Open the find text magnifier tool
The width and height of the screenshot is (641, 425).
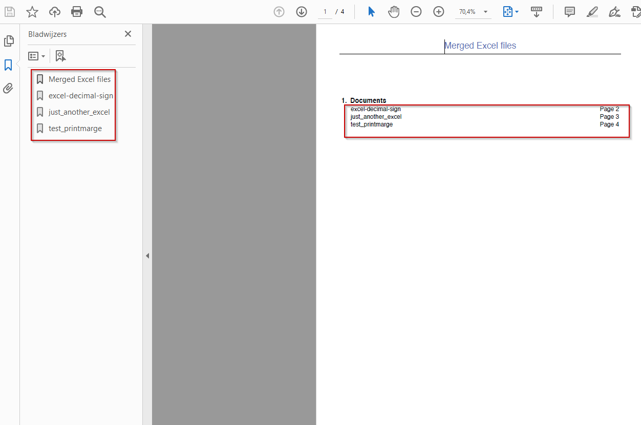click(x=100, y=12)
